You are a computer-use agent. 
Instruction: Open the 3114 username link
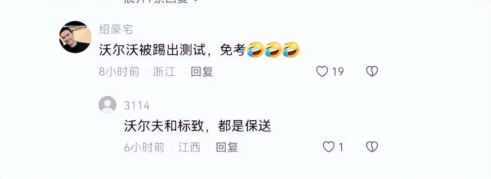pyautogui.click(x=137, y=106)
